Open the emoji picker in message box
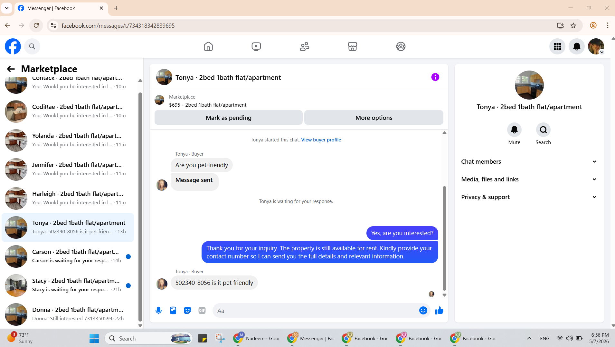Viewport: 615px width, 347px height. tap(423, 311)
